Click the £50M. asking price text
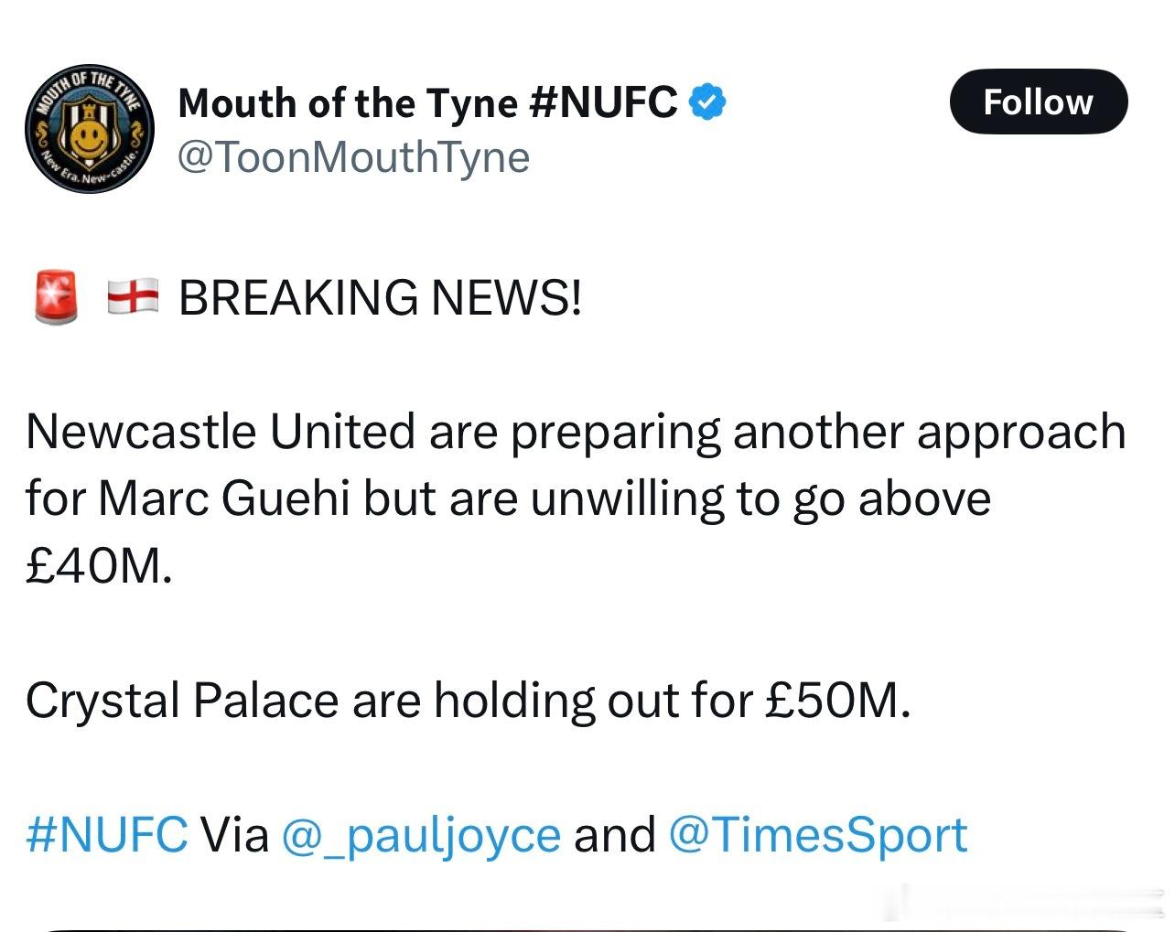Image resolution: width=1175 pixels, height=932 pixels. tap(837, 702)
